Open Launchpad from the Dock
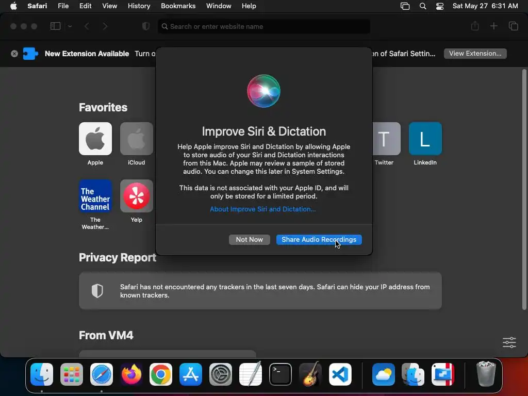528x396 pixels. click(x=71, y=374)
